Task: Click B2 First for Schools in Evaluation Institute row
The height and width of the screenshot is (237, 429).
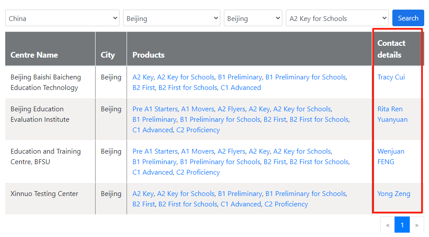Action: coord(319,120)
